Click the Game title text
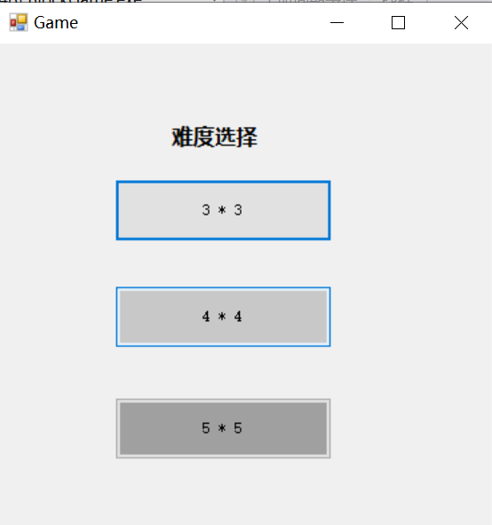This screenshot has height=525, width=492. pyautogui.click(x=56, y=23)
